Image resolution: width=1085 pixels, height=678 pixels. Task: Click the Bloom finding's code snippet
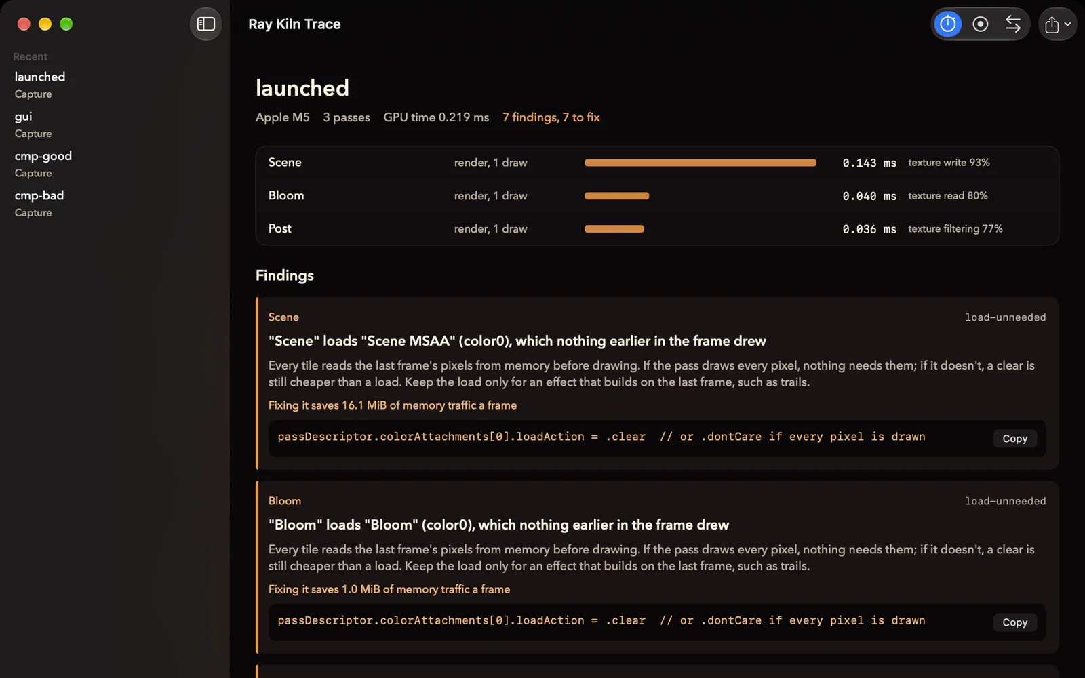(601, 620)
